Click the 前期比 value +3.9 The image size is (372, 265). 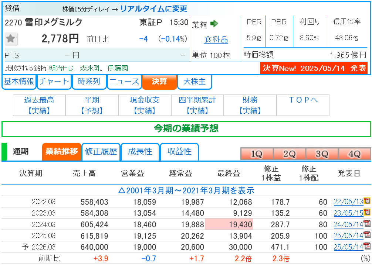[x=101, y=258]
